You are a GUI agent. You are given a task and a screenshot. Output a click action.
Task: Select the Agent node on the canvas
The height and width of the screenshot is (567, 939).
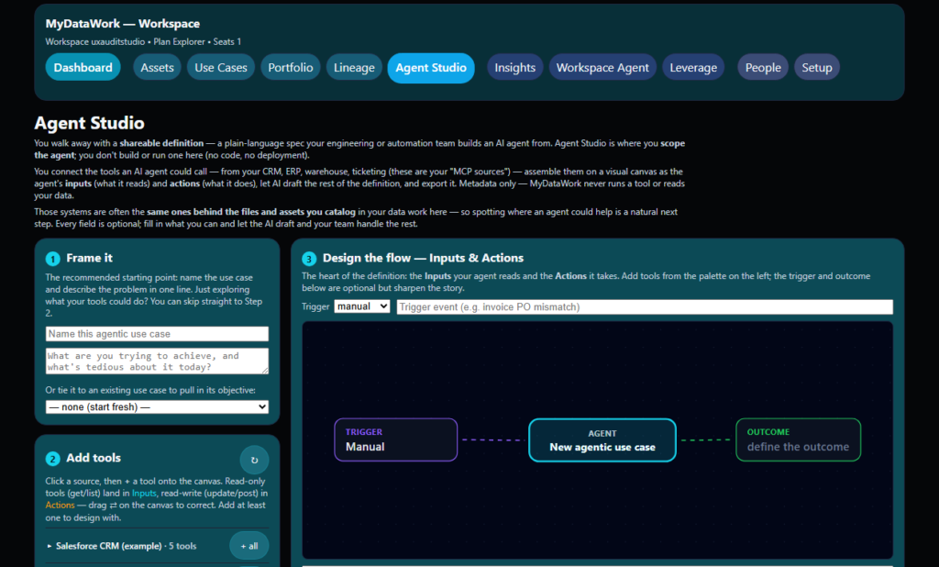click(x=602, y=440)
